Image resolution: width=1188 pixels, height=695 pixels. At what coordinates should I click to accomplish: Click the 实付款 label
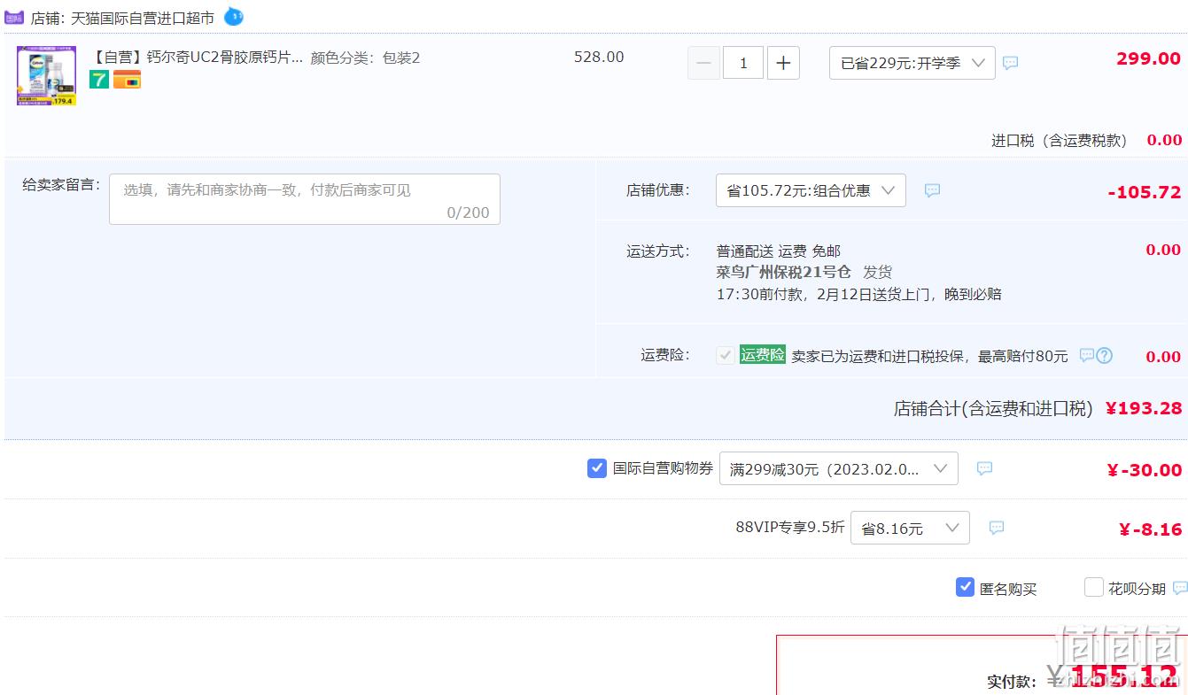1012,682
